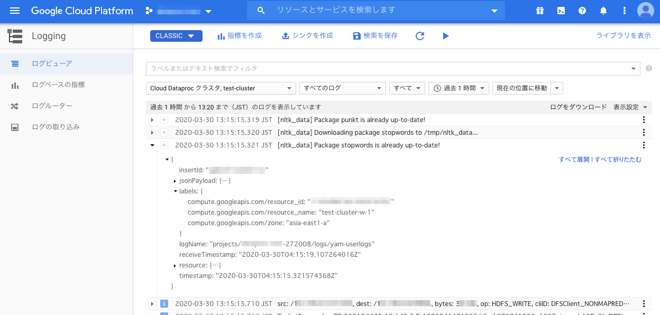Refresh the log entries list

click(420, 35)
